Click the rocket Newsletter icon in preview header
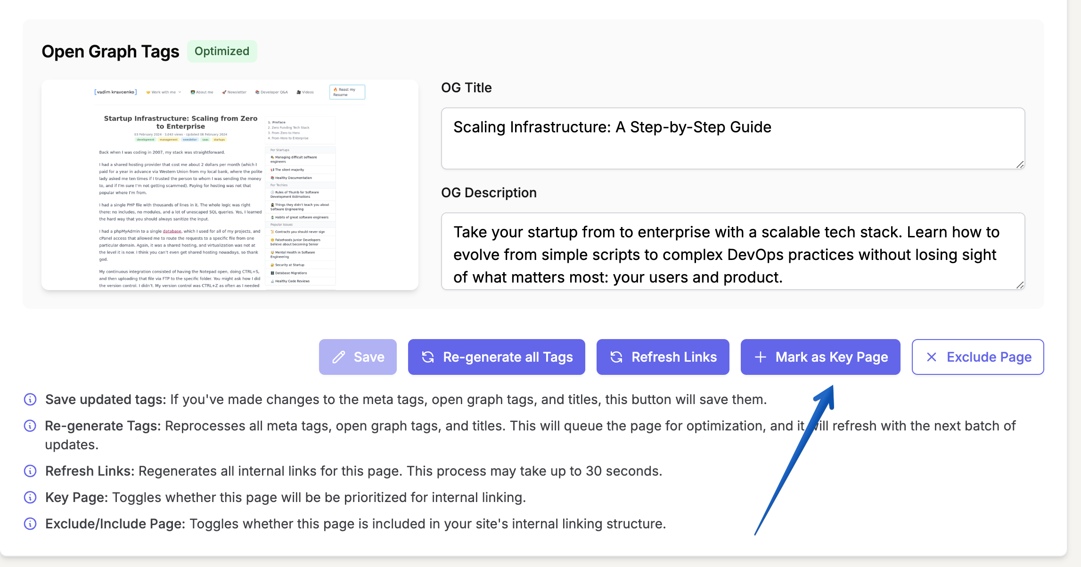The image size is (1081, 567). (x=224, y=92)
